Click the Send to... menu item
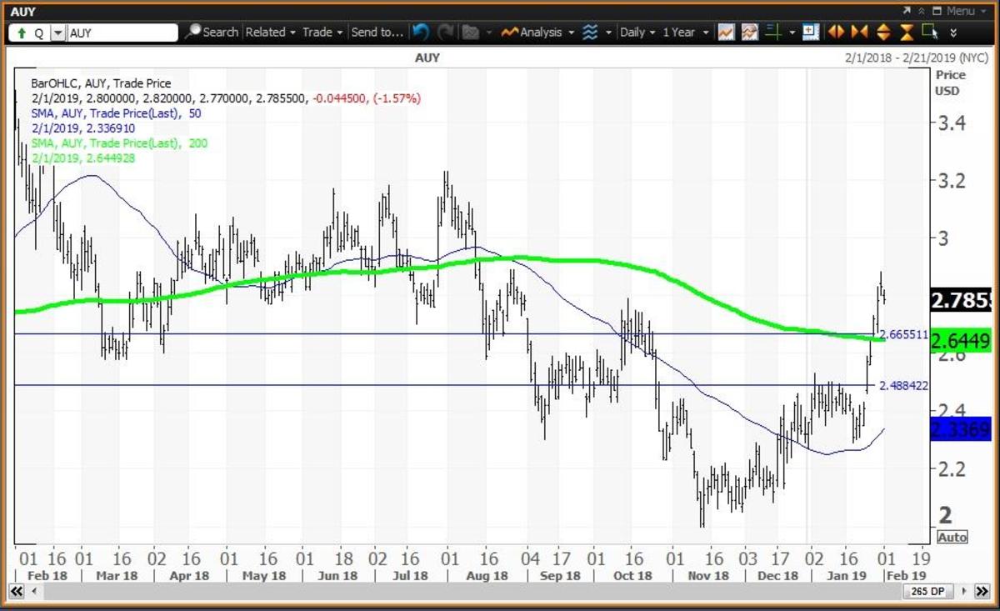The width and height of the screenshot is (1000, 611). 377,32
